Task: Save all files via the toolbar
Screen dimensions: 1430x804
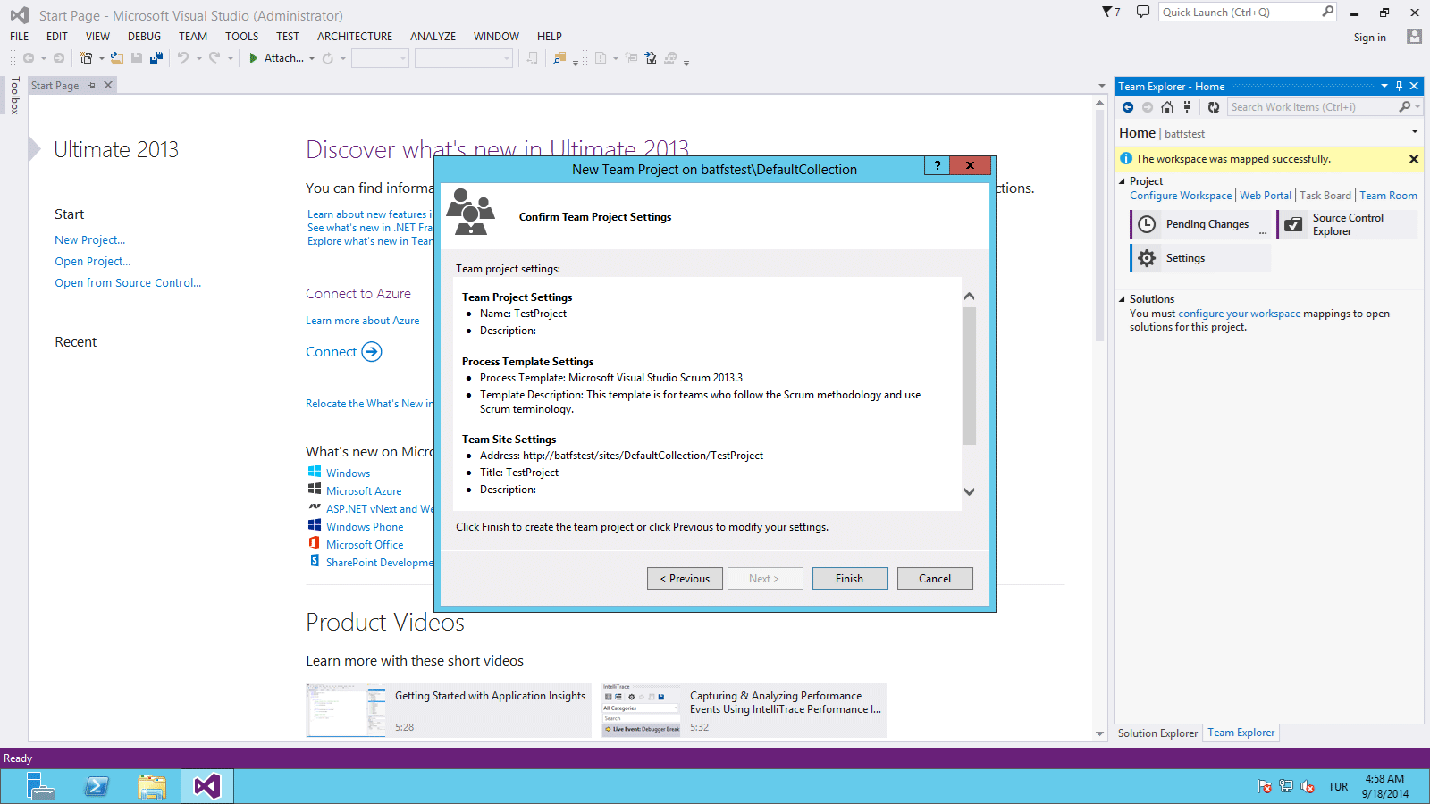Action: [x=156, y=58]
